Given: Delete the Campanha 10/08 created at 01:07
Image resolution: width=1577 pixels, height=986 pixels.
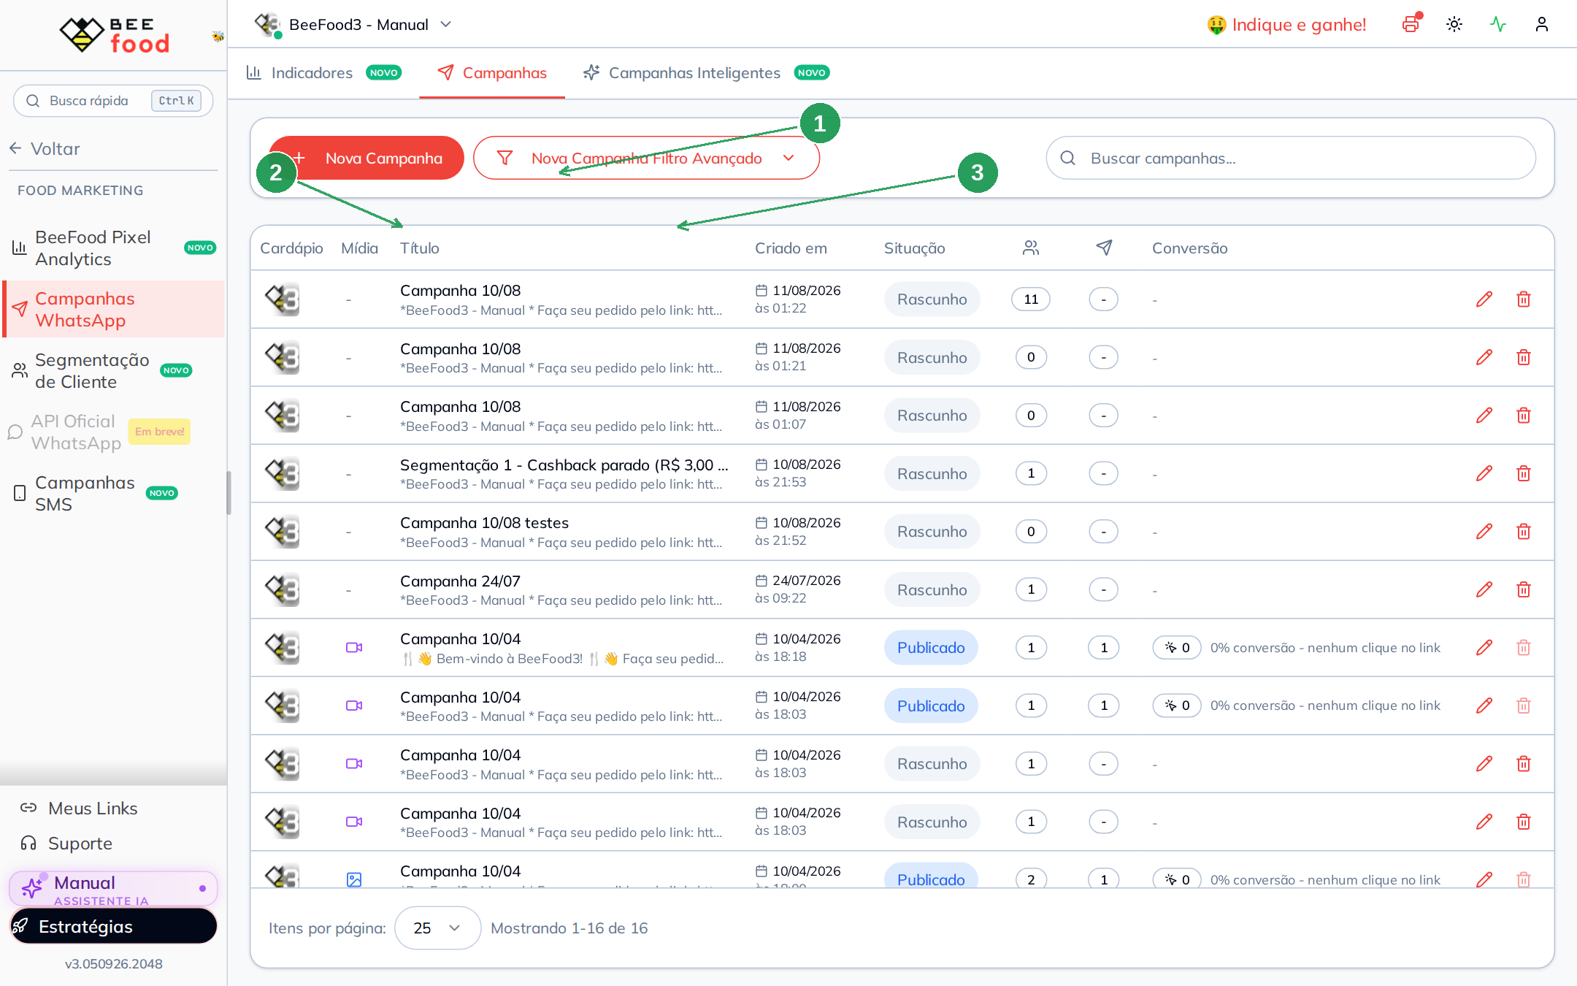Looking at the screenshot, I should [1524, 415].
